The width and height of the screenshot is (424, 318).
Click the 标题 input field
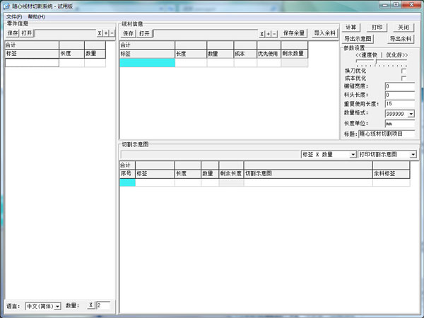(387, 134)
